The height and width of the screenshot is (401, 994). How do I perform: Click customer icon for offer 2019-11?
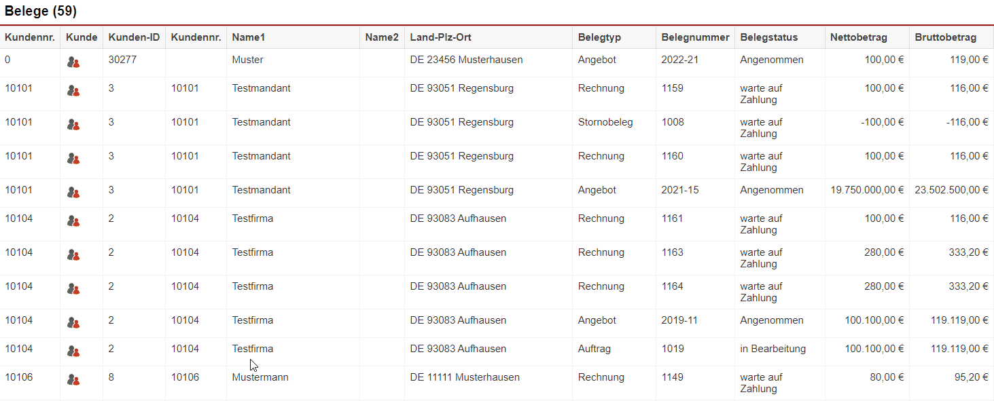(73, 323)
